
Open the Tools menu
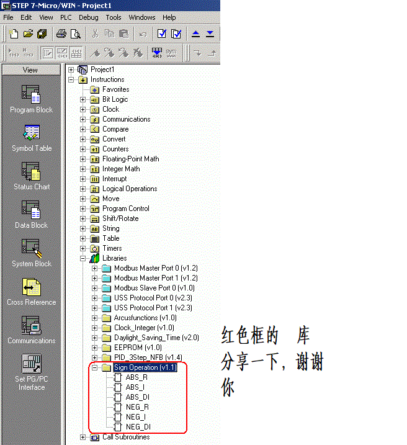click(x=114, y=17)
